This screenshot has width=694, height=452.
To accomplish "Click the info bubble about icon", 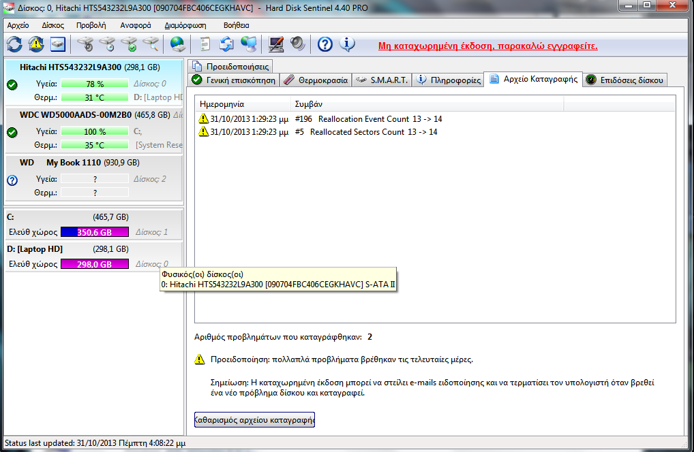I will tap(347, 44).
